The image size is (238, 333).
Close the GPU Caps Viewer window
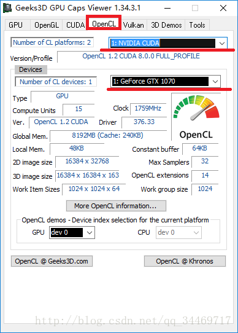[223, 8]
